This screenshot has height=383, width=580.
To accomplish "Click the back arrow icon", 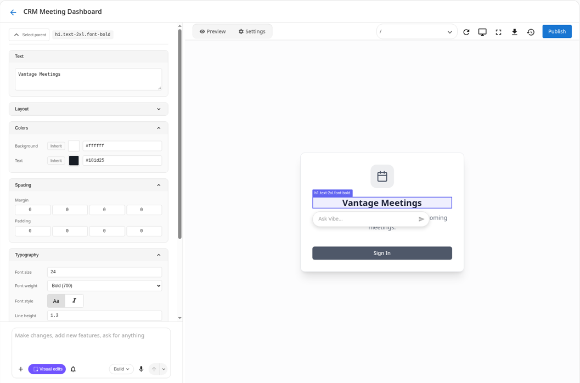I will point(13,12).
